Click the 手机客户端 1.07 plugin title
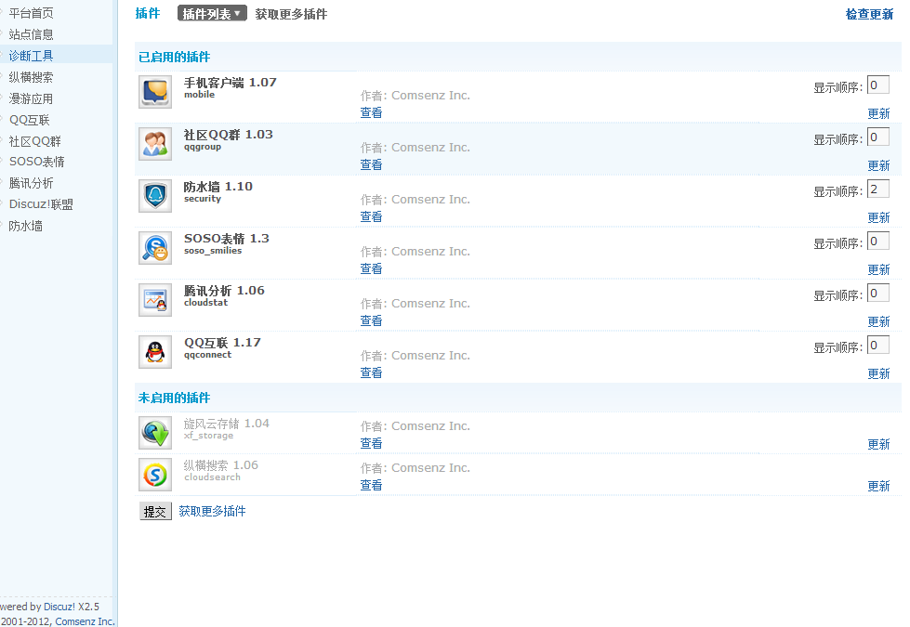 pyautogui.click(x=230, y=83)
